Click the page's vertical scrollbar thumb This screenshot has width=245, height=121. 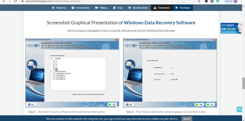tap(243, 83)
